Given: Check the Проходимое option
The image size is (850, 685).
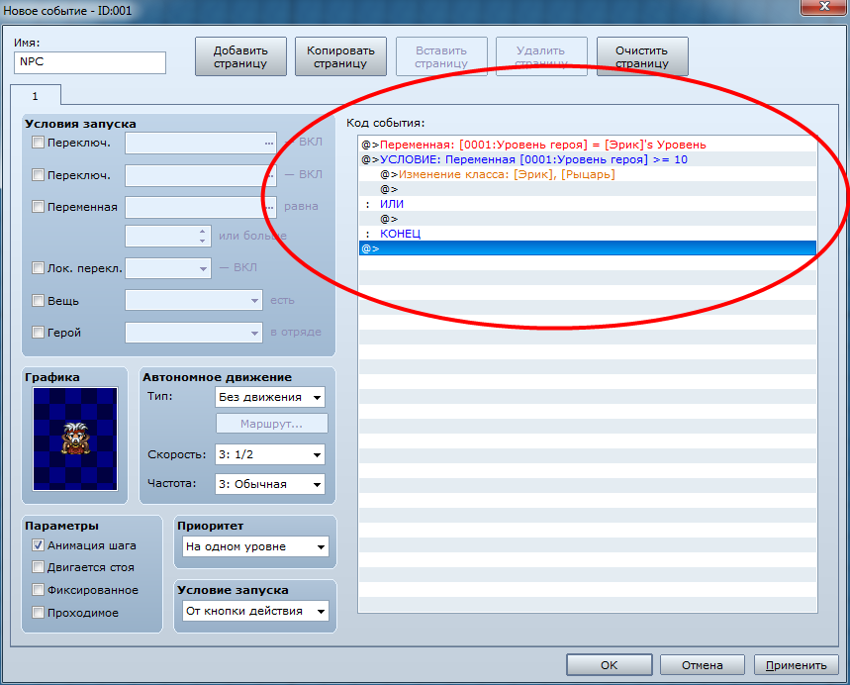Looking at the screenshot, I should point(38,613).
